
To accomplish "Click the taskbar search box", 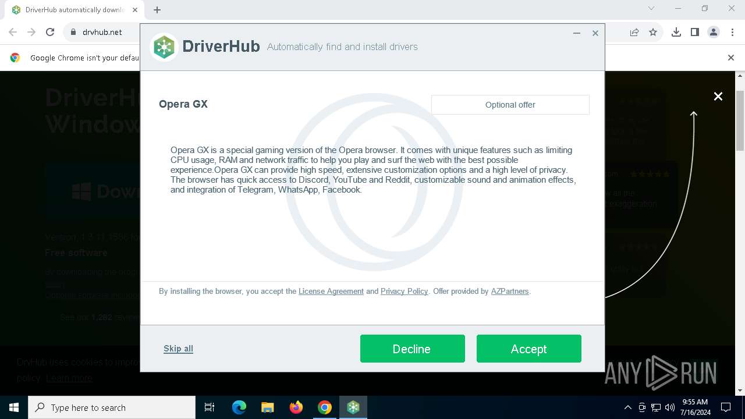I will pos(112,407).
